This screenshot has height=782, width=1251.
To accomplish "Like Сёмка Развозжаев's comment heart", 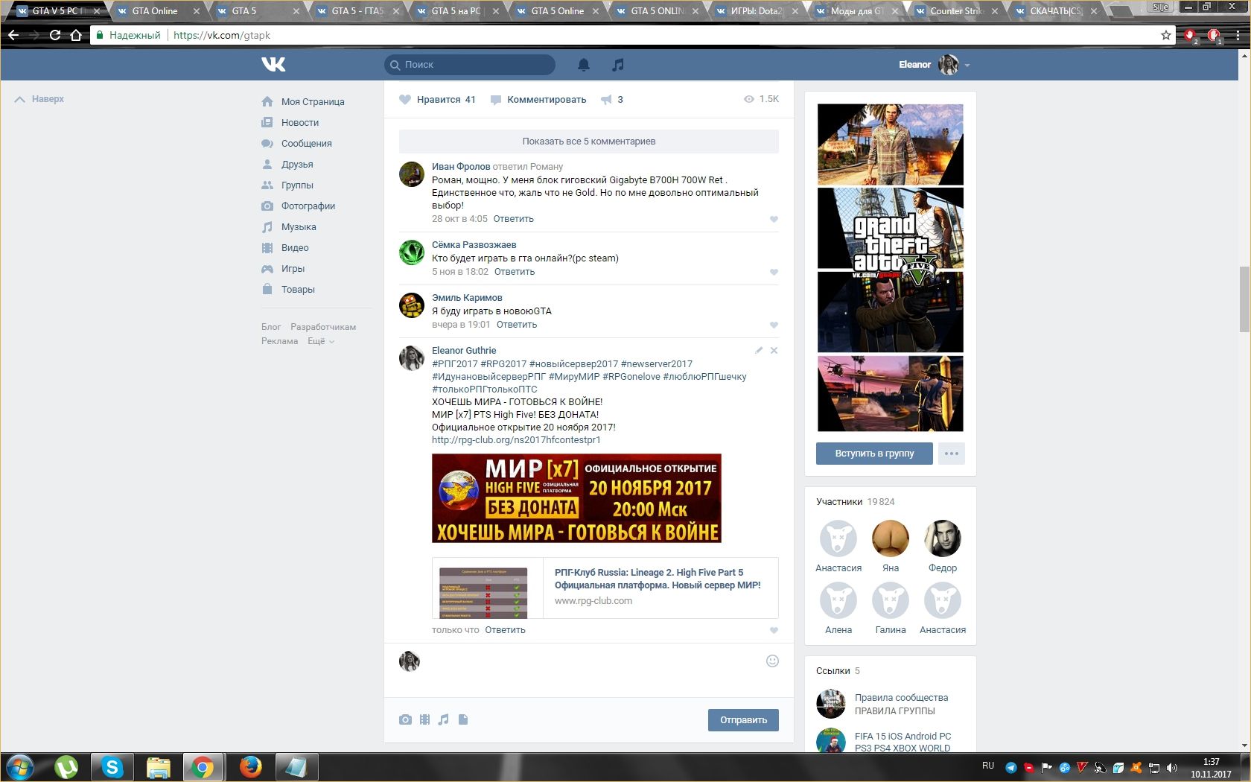I will tap(774, 272).
